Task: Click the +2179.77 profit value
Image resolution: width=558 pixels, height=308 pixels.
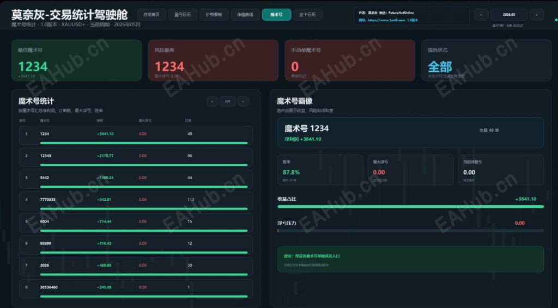Action: [x=105, y=156]
